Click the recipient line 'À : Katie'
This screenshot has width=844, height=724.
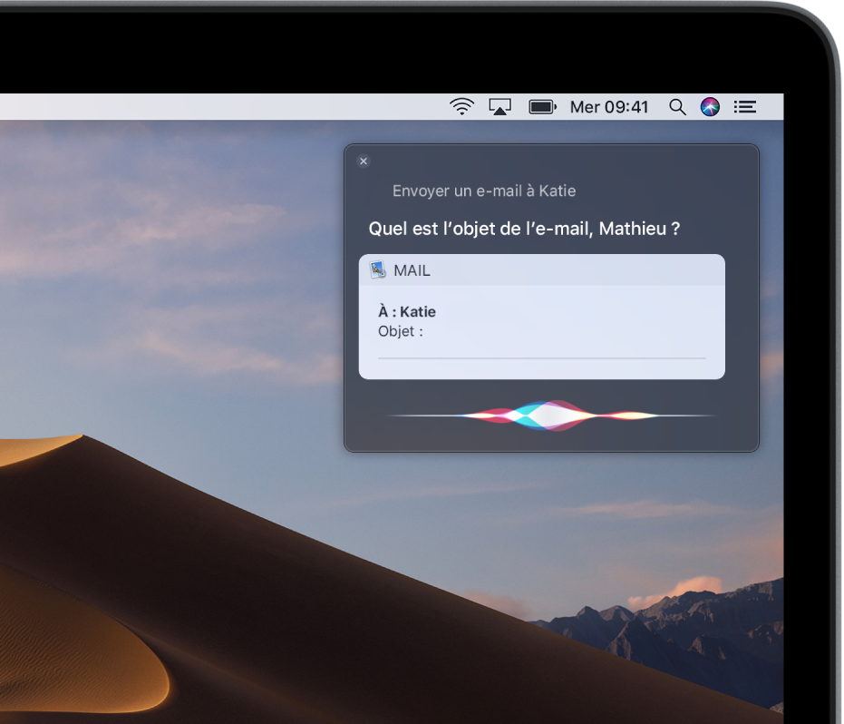405,311
